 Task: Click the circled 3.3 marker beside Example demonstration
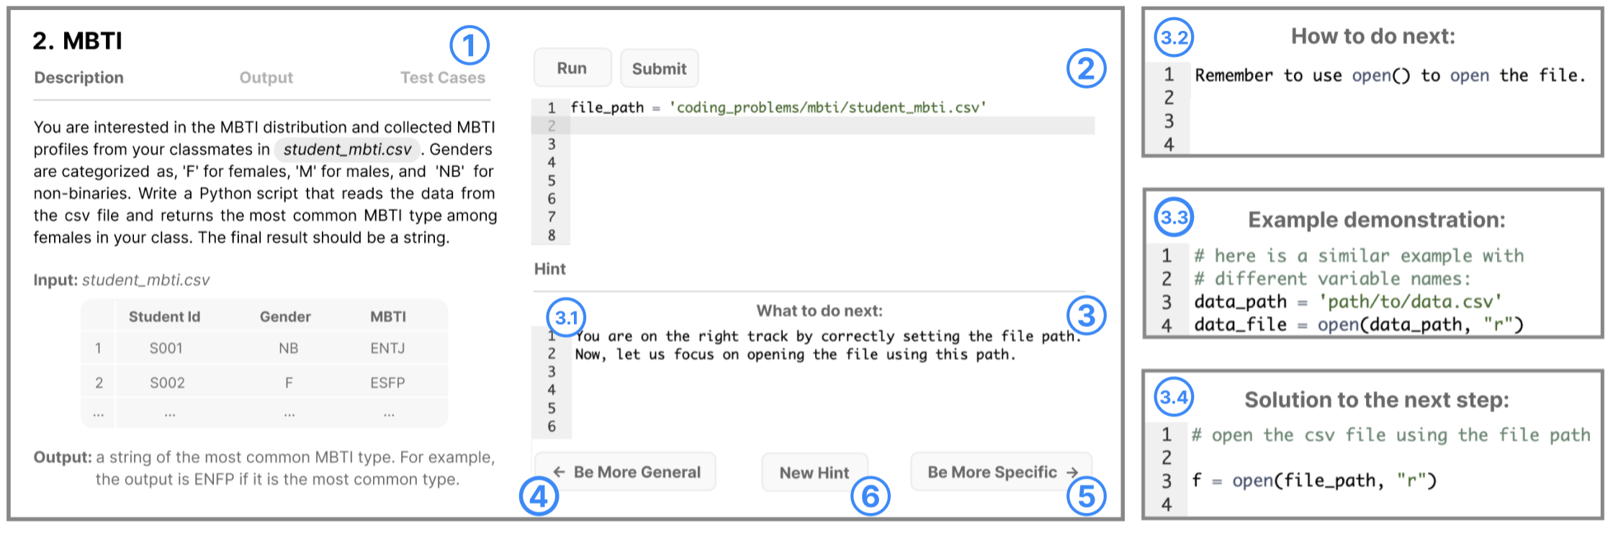coord(1174,217)
